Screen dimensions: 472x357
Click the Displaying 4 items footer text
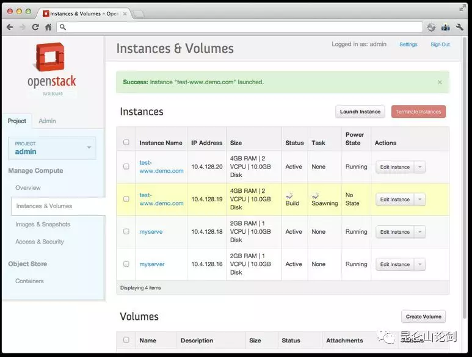coord(140,288)
